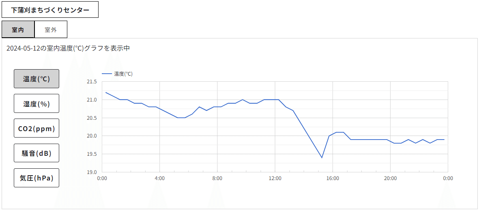The height and width of the screenshot is (210, 479).
Task: Click the 8:00 x-axis label
Action: (217, 178)
